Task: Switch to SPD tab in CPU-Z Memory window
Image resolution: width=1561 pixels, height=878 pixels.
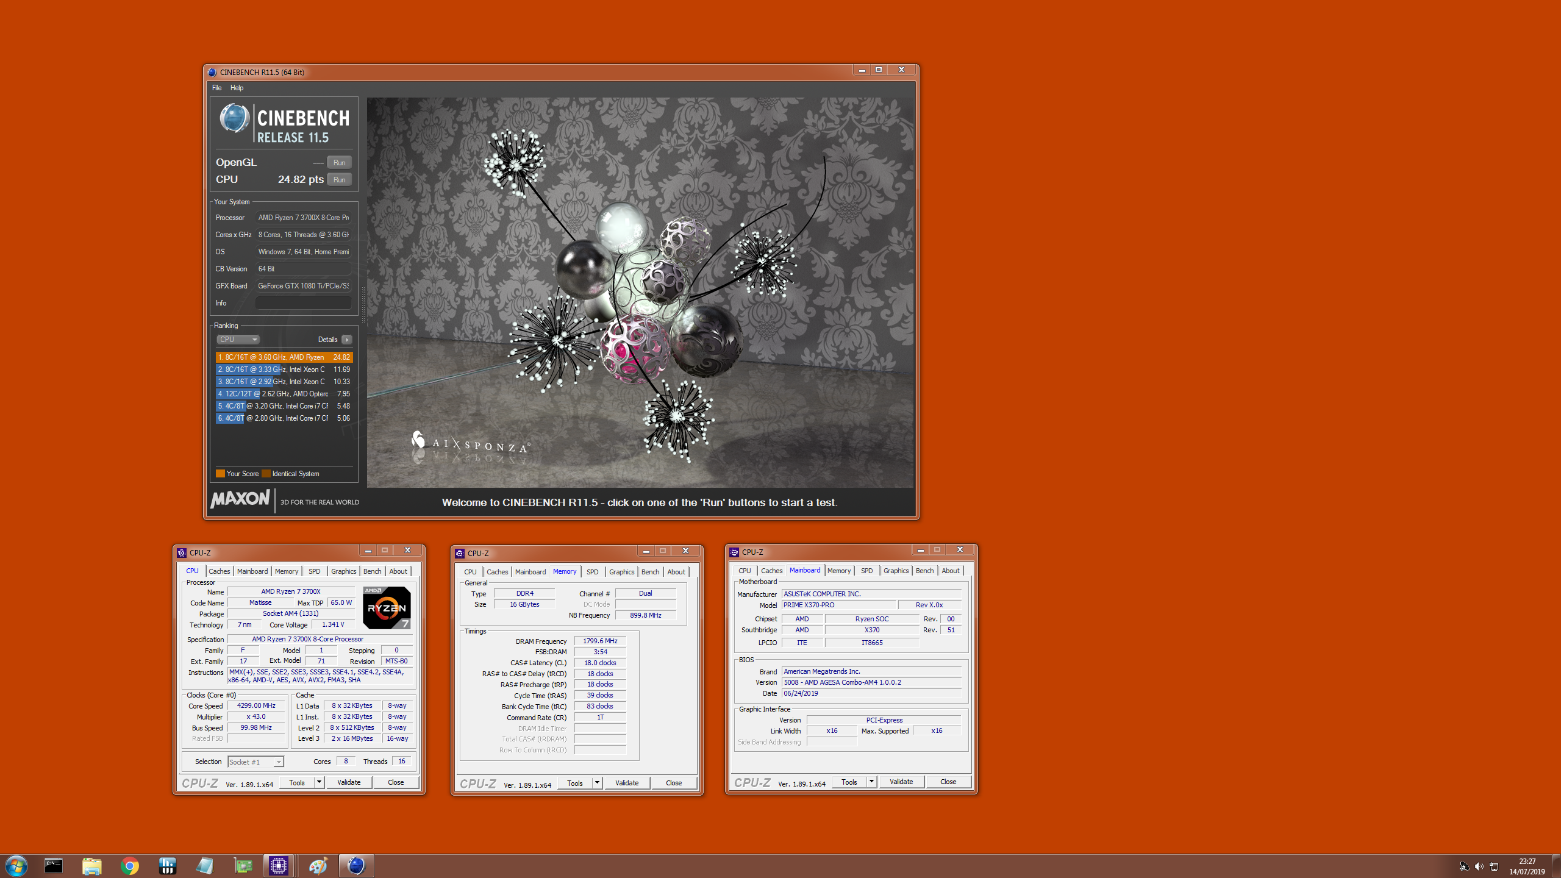Action: (592, 572)
